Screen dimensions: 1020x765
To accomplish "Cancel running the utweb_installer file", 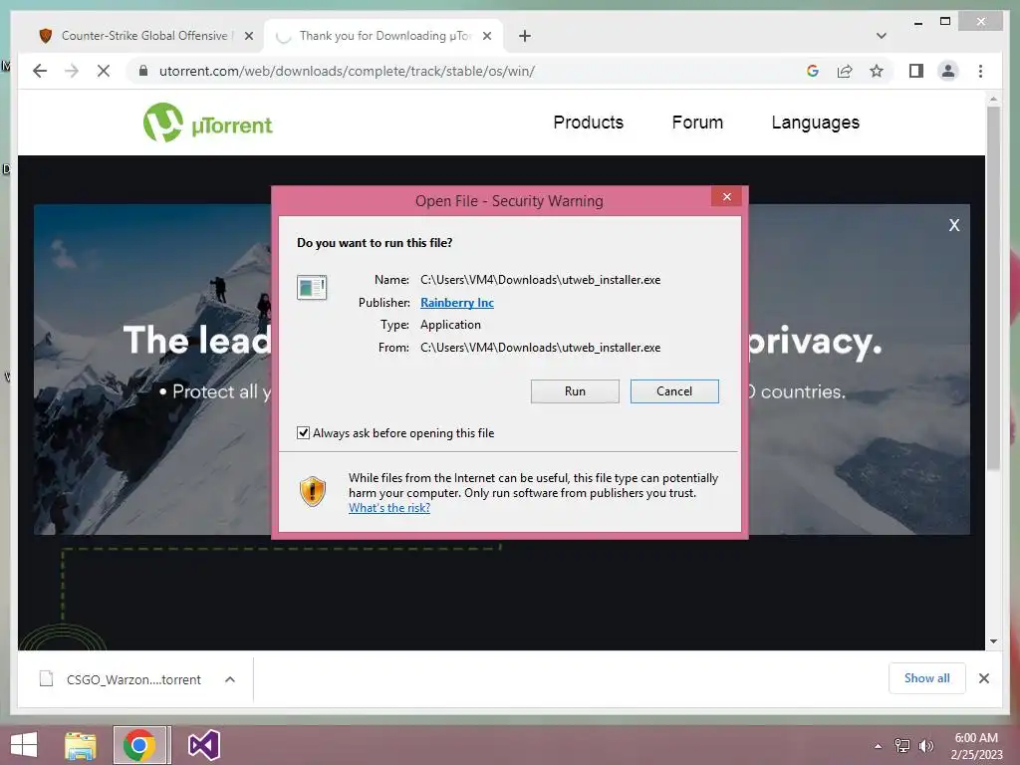I will click(x=674, y=390).
